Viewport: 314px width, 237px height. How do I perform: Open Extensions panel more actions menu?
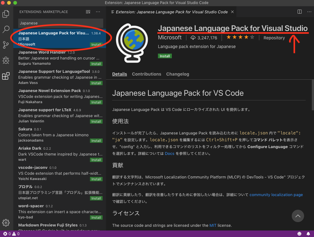tap(98, 12)
